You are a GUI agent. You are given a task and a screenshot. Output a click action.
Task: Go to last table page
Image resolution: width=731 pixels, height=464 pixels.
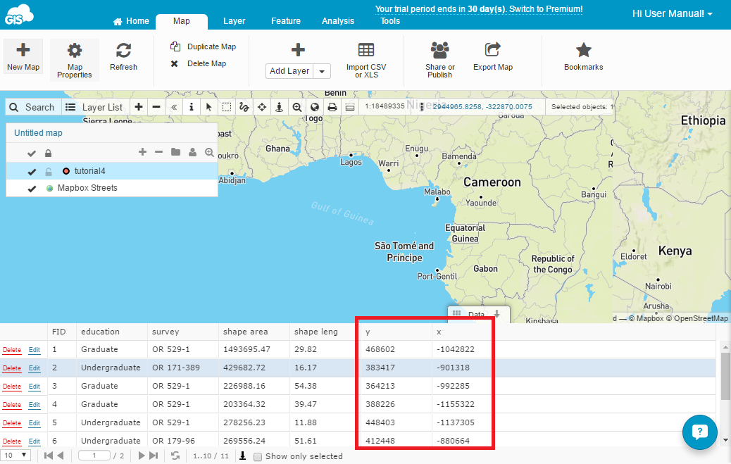coord(154,456)
